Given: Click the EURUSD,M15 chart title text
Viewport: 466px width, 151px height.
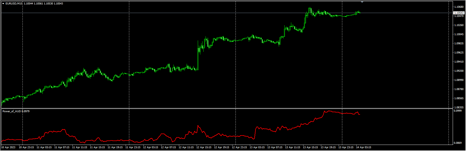Looking at the screenshot, I should click(14, 4).
